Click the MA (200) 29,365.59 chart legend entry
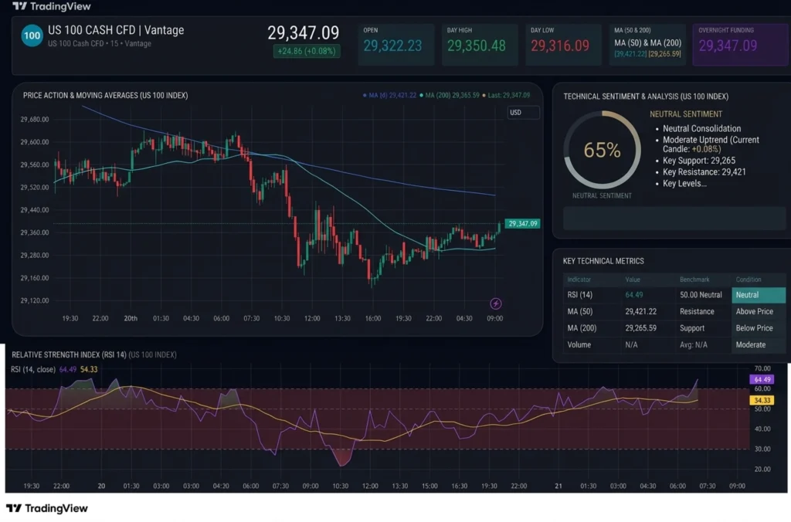This screenshot has height=522, width=791. (450, 95)
